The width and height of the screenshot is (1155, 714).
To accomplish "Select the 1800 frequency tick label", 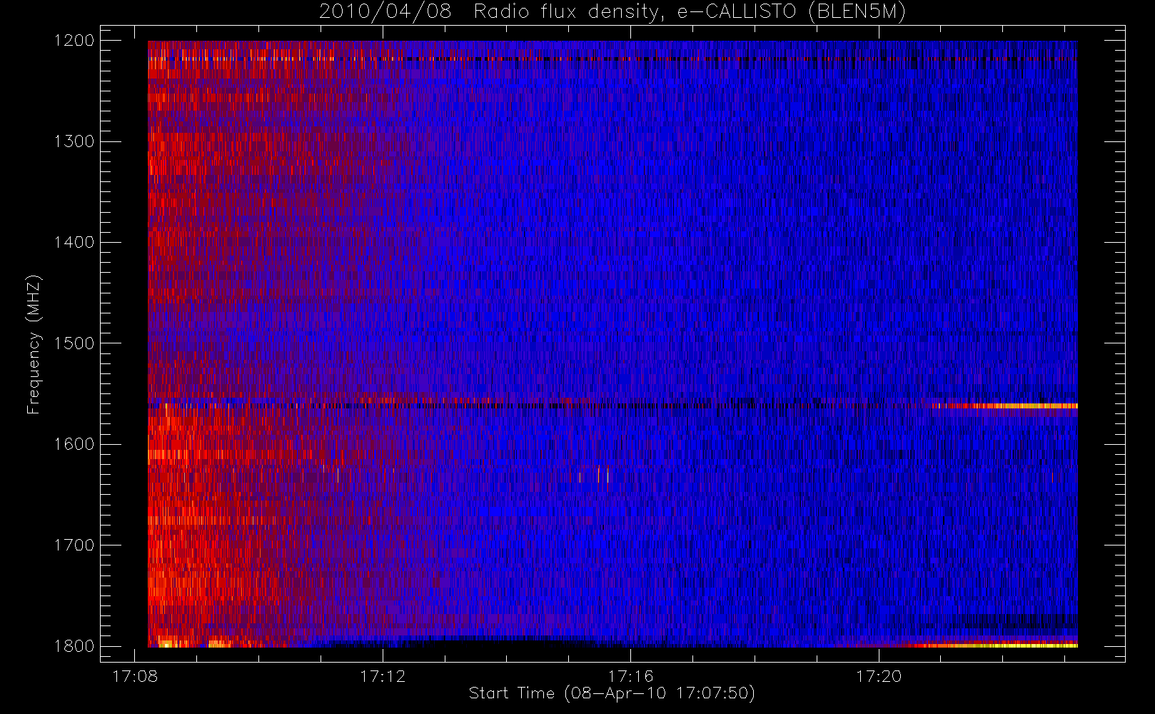I will (74, 646).
